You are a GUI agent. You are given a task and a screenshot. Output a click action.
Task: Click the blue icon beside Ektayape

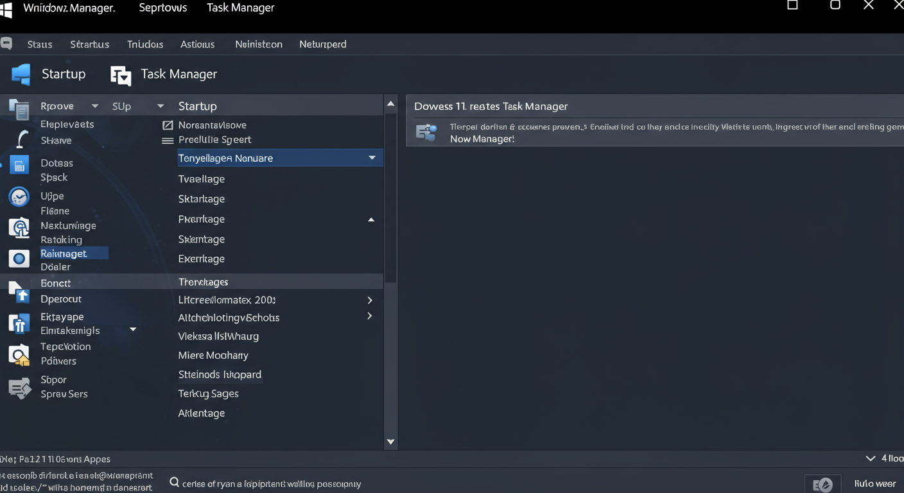(19, 324)
